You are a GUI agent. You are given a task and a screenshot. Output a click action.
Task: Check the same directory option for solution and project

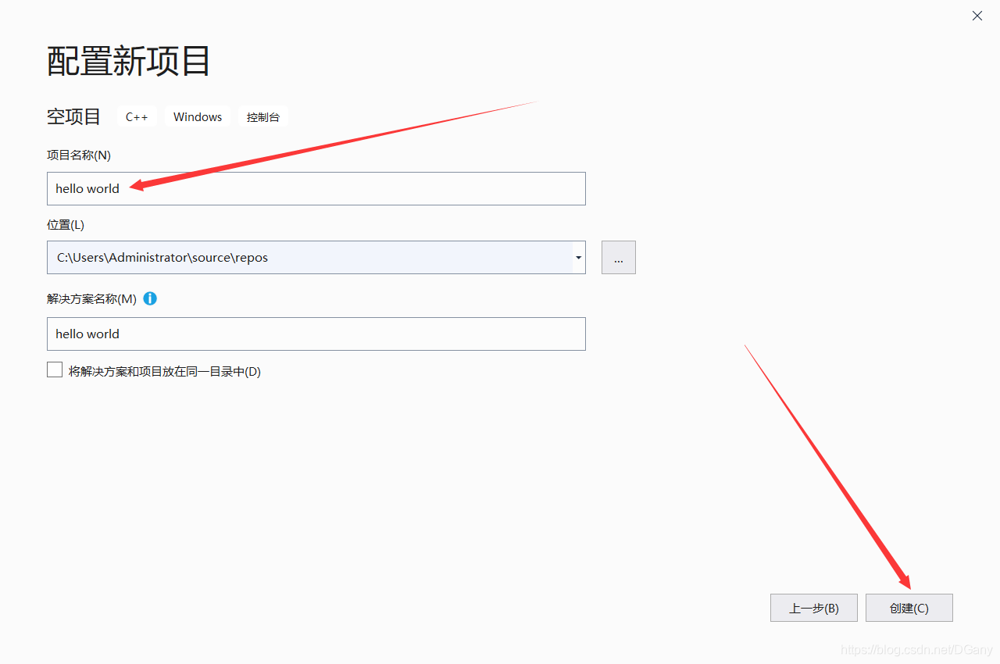click(55, 370)
